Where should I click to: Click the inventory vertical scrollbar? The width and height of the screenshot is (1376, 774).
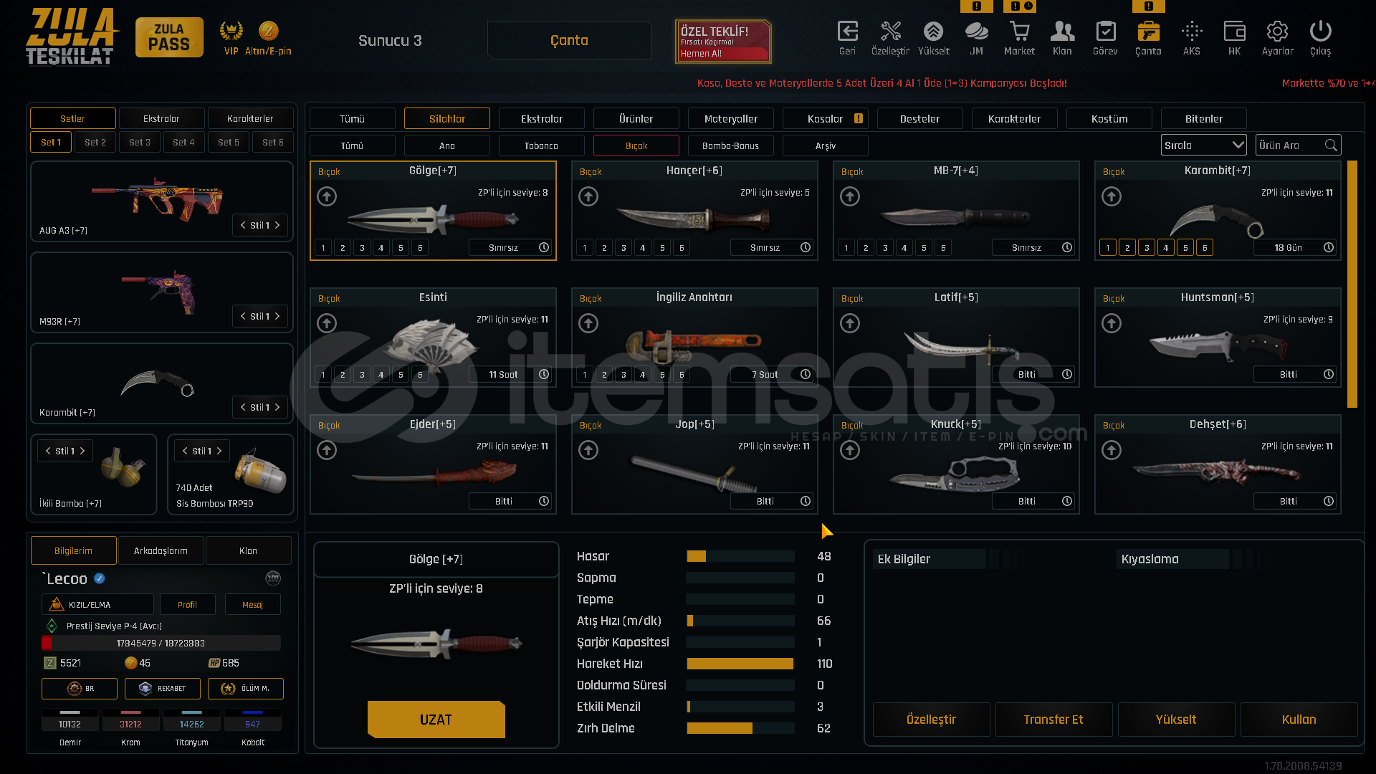(x=1352, y=284)
